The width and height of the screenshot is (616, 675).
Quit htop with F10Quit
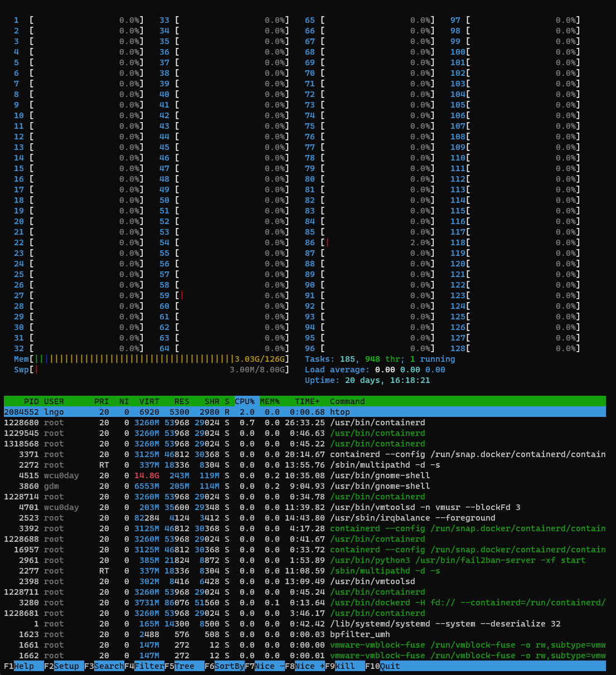[381, 666]
